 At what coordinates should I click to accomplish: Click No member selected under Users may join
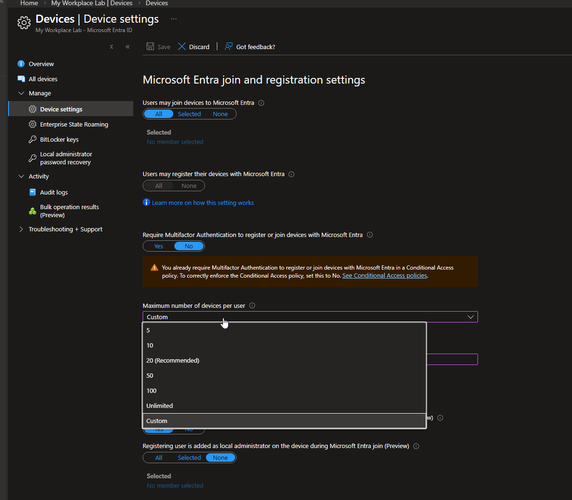[x=175, y=142]
